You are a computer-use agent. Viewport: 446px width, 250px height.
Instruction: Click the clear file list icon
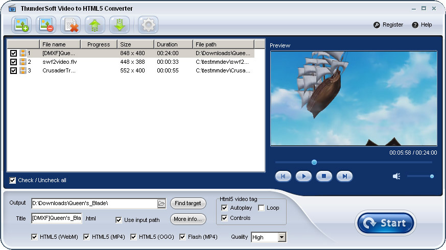click(71, 24)
